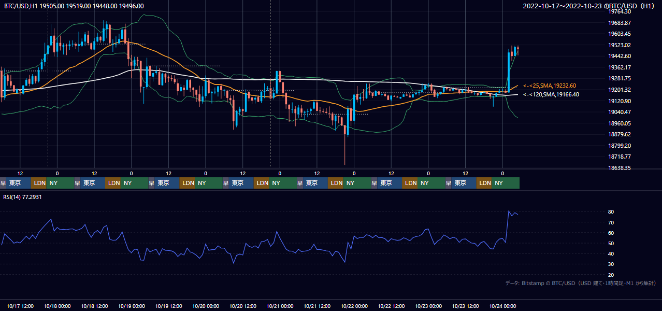Screen dimensions: 662x311
Task: Click the tall blue breakout candle above 19442
Action: click(509, 71)
